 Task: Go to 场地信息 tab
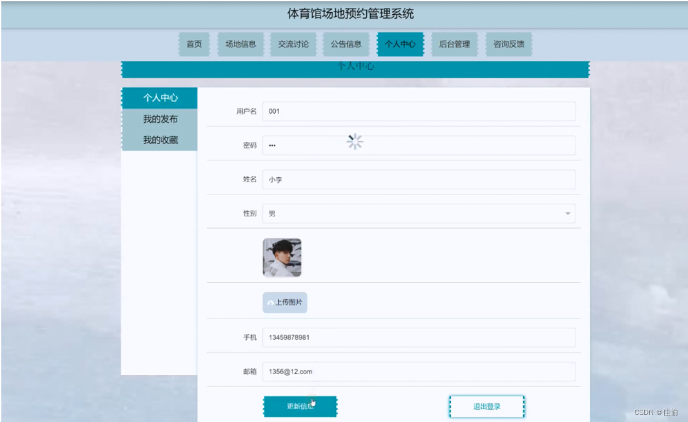click(240, 45)
